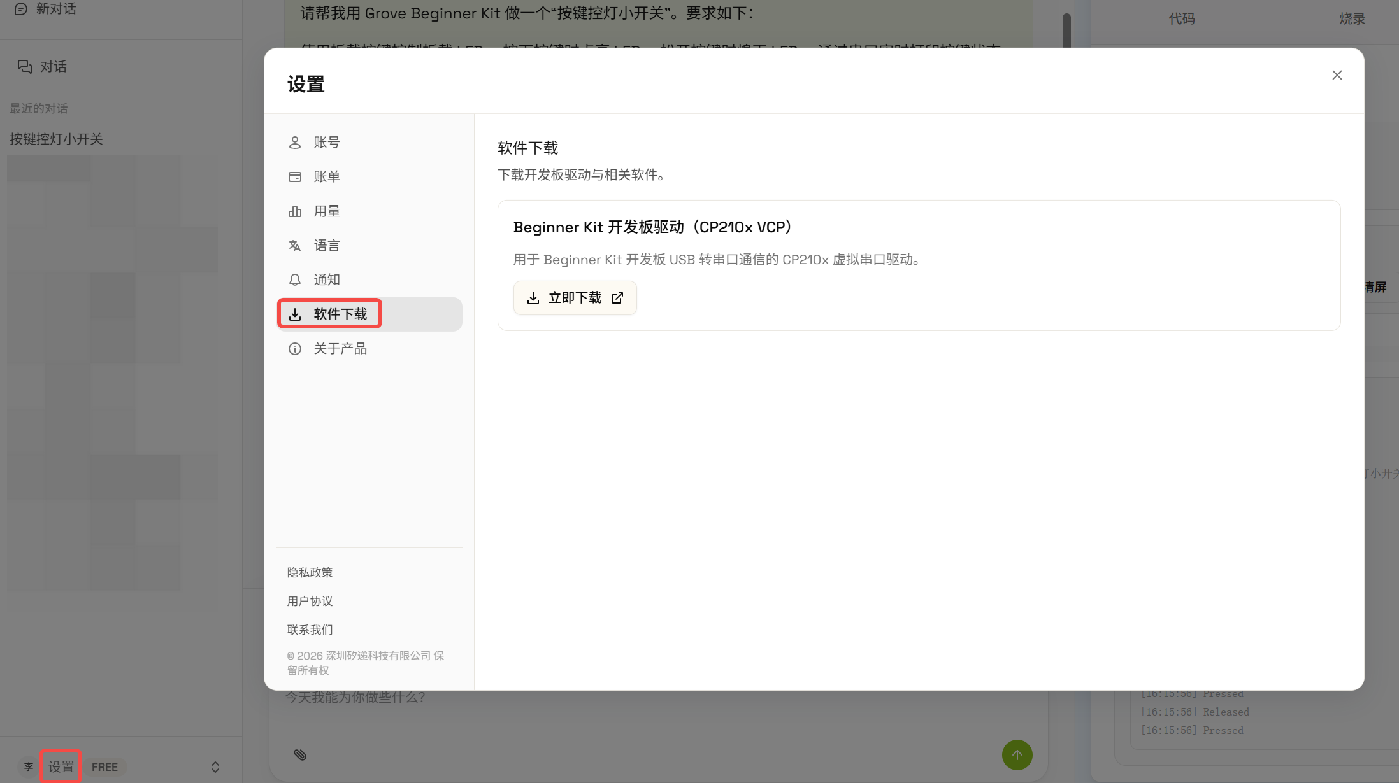The image size is (1399, 783).
Task: Open the 用户协议 link
Action: (310, 601)
